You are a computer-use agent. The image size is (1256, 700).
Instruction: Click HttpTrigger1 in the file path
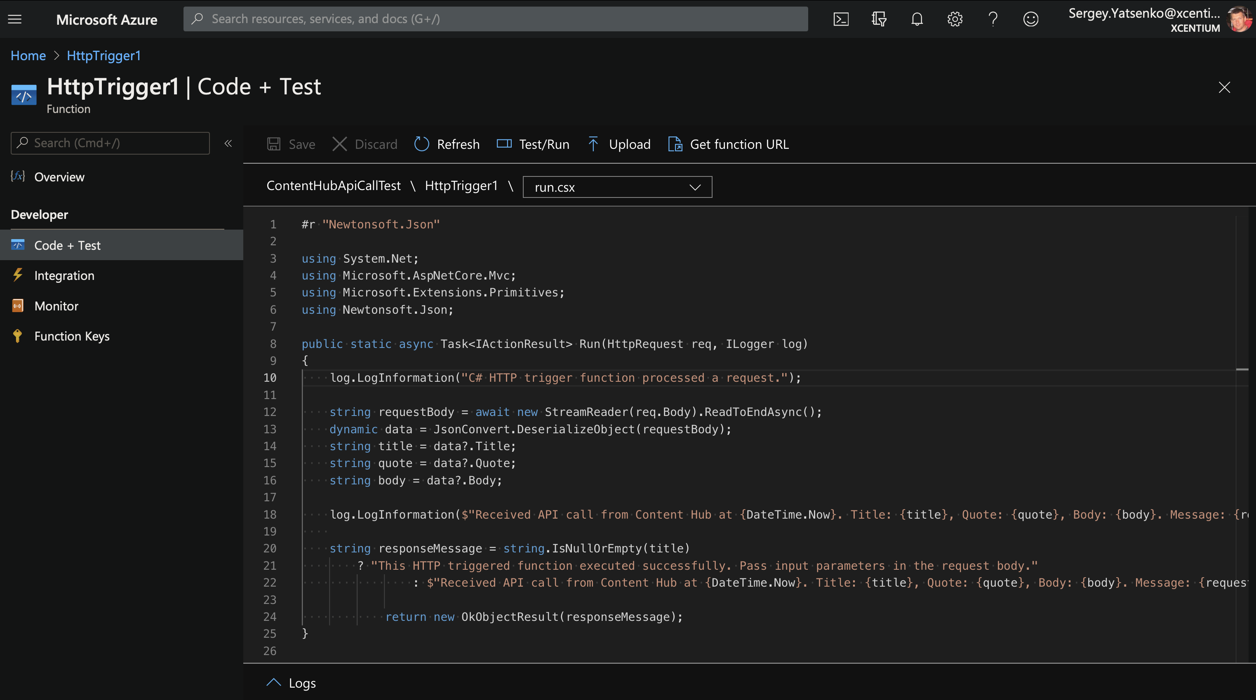tap(461, 185)
